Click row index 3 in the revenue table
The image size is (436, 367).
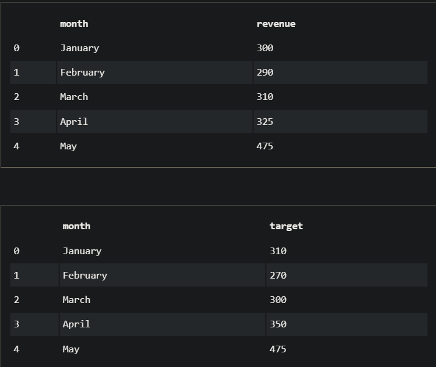[x=16, y=122]
